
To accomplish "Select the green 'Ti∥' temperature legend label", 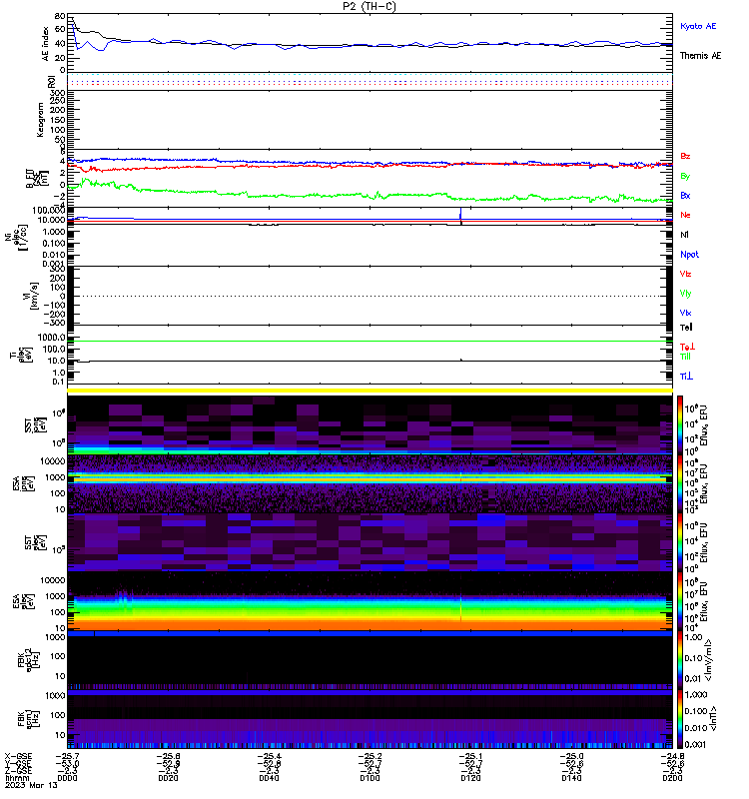I will [x=685, y=357].
